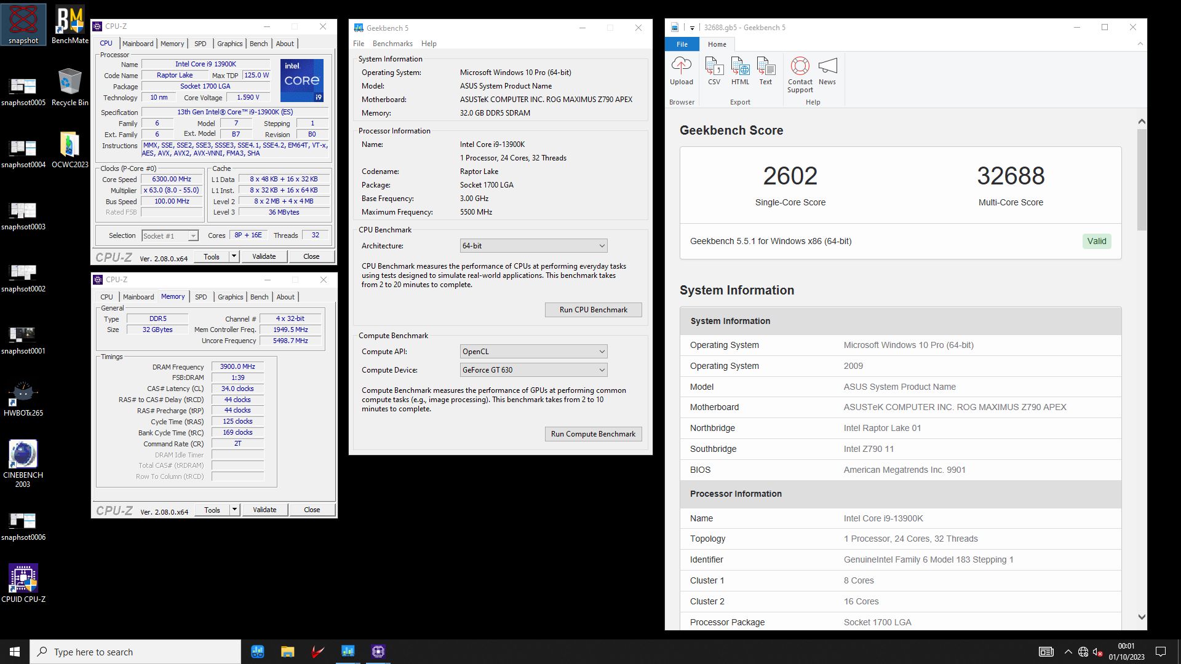Click Close in bottom CPU-Z window

pyautogui.click(x=312, y=510)
